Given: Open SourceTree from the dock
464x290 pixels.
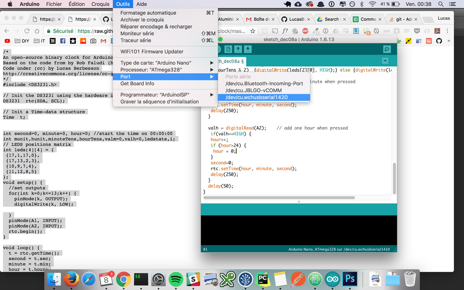Looking at the screenshot, I should coord(245,279).
